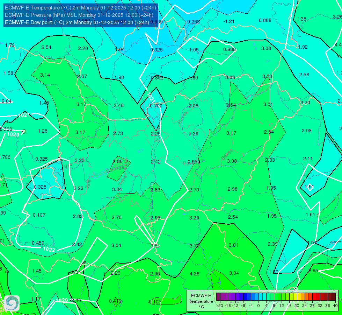This screenshot has width=342, height=315.
Task: Click the 2.64 dew point value
Action: tap(269, 132)
